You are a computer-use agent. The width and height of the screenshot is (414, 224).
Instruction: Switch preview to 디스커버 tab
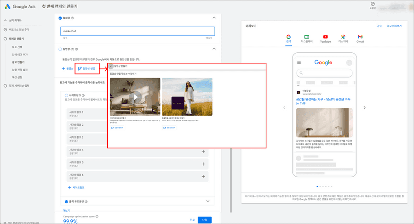[x=343, y=39]
